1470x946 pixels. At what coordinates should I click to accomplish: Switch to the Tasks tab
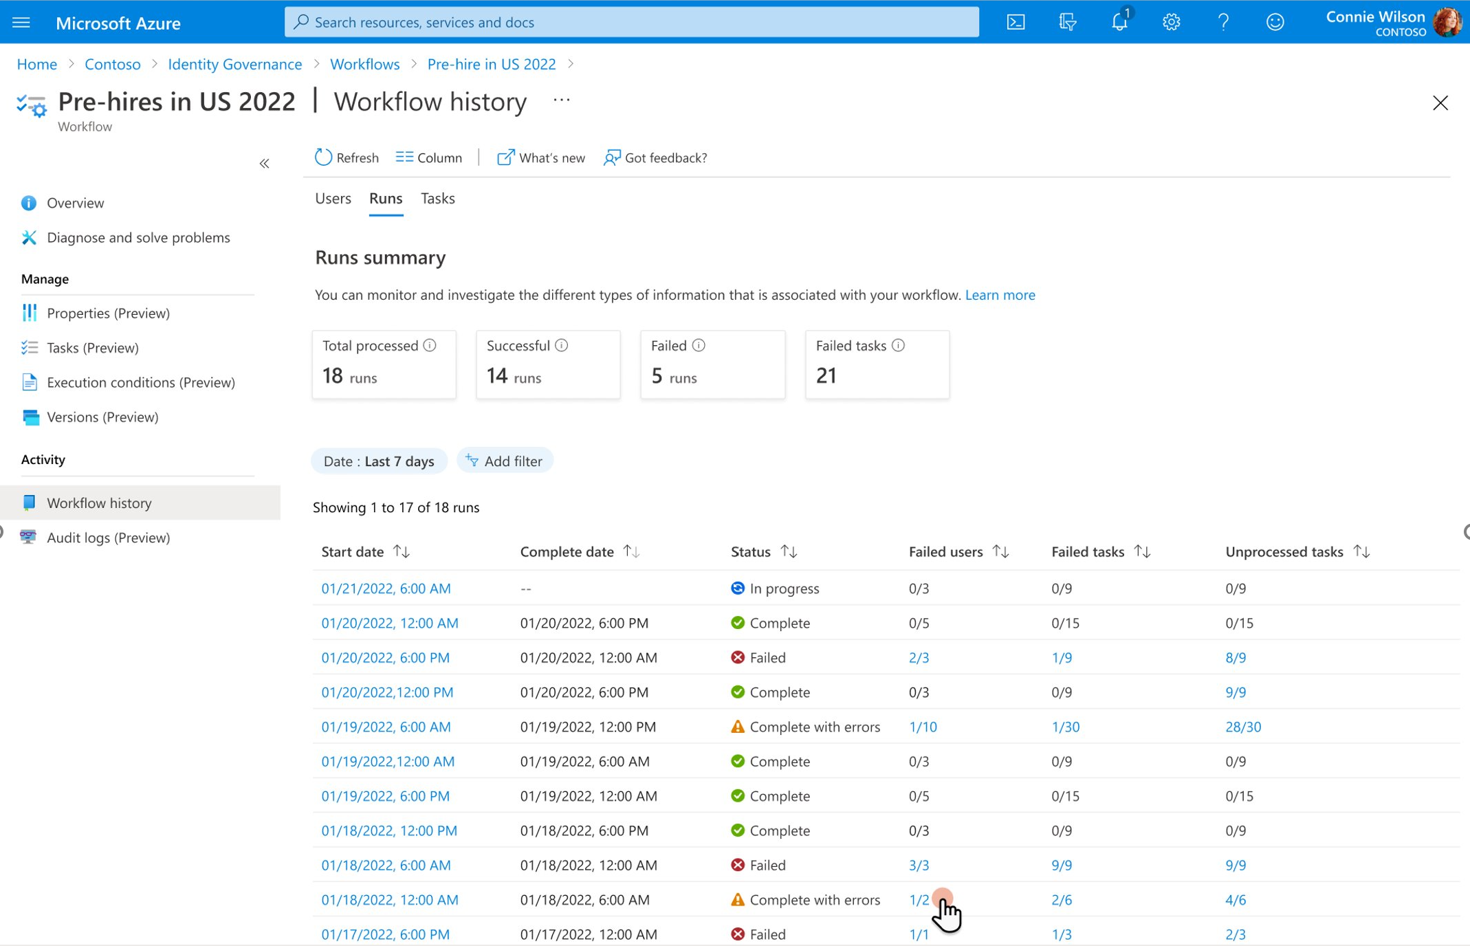(x=437, y=198)
